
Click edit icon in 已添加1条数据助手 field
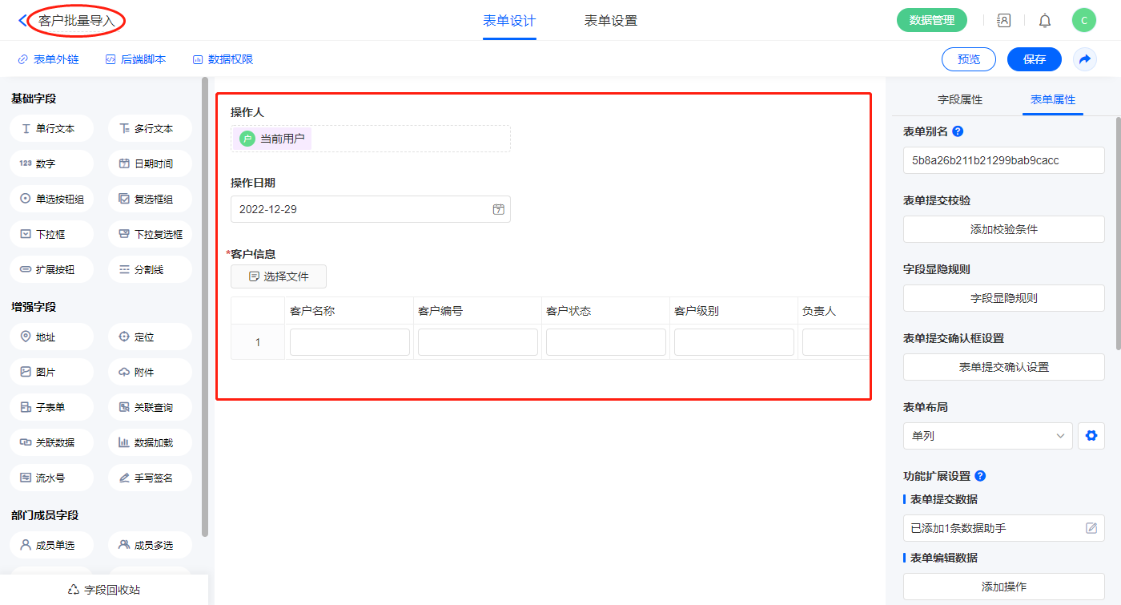(1091, 528)
